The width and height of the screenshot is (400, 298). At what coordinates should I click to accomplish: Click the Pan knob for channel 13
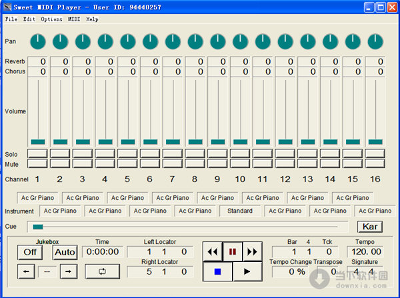[x=308, y=41]
